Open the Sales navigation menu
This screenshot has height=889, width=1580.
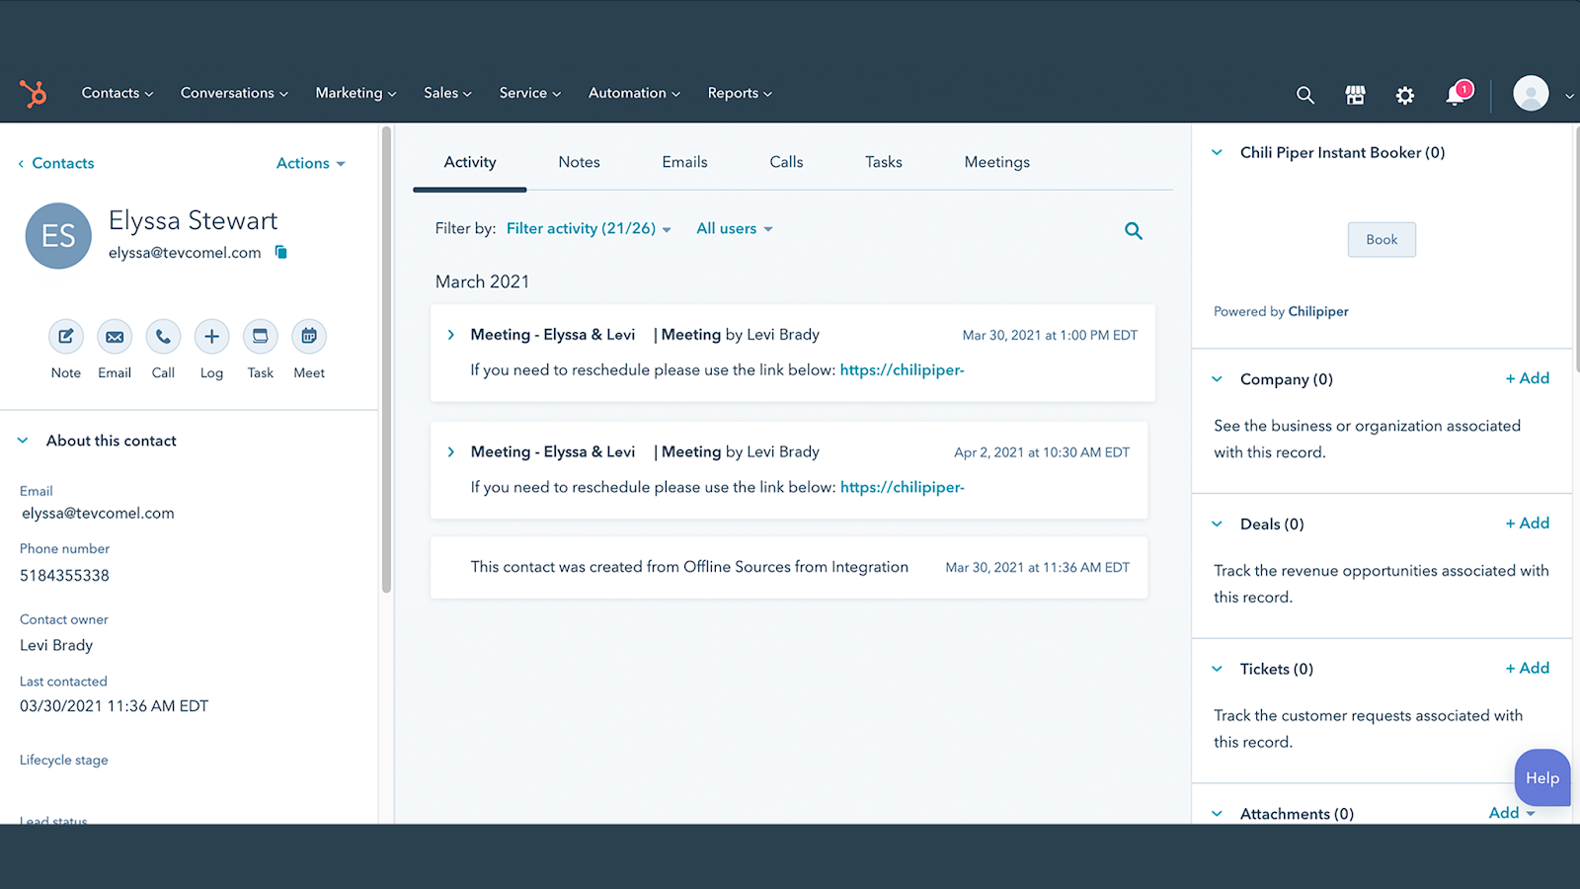(447, 93)
